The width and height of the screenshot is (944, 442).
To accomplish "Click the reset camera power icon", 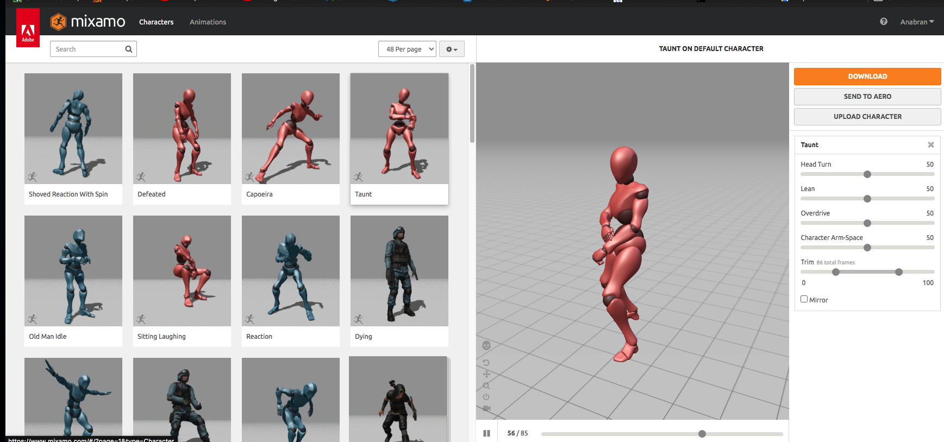I will [x=486, y=397].
